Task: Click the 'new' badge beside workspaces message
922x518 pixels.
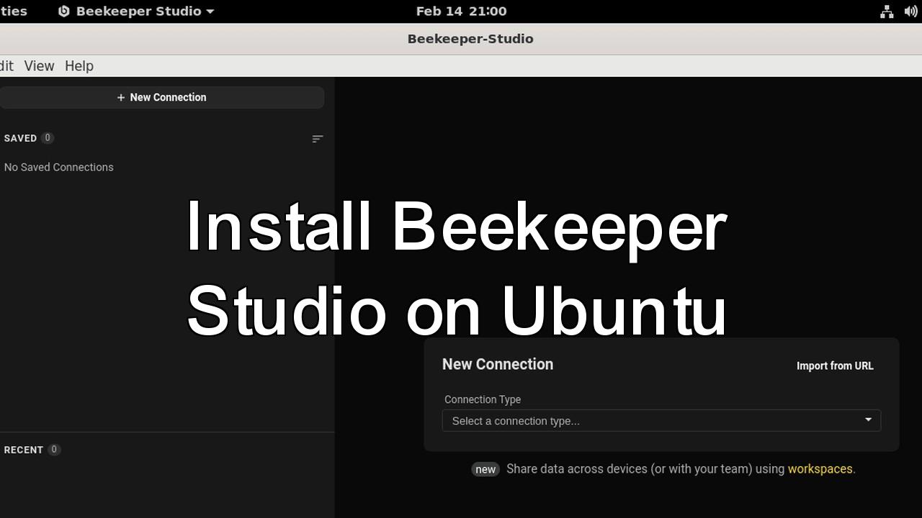Action: pyautogui.click(x=485, y=469)
